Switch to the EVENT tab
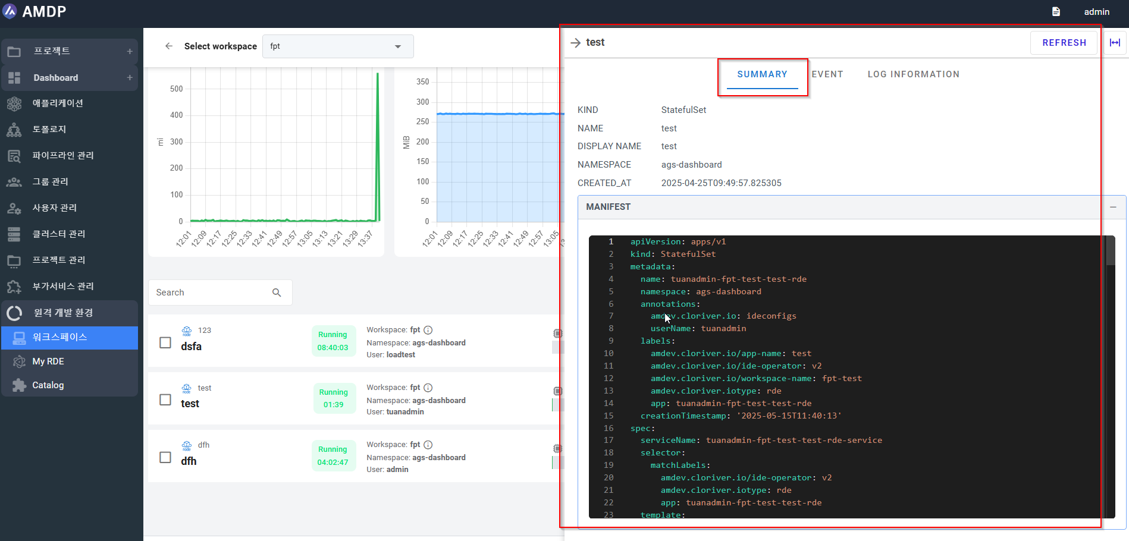This screenshot has height=541, width=1129. [x=827, y=74]
